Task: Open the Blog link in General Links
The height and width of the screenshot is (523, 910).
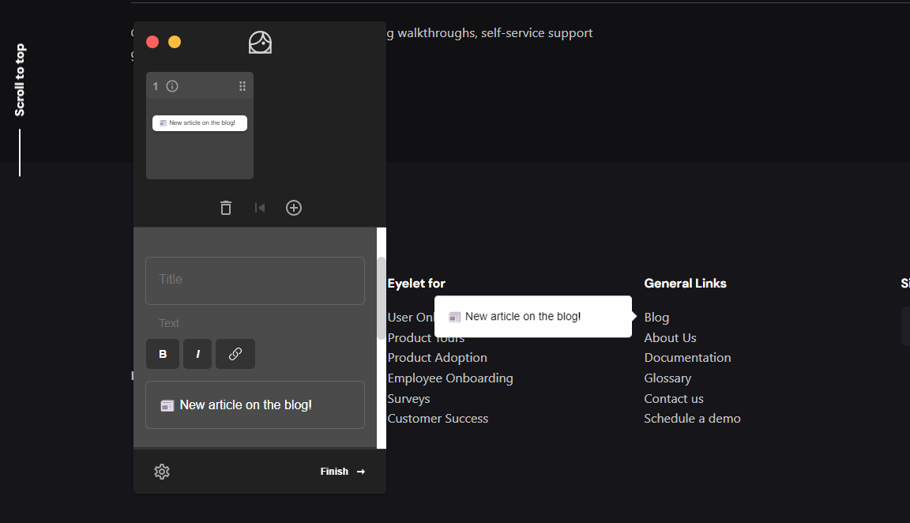Action: [x=656, y=317]
